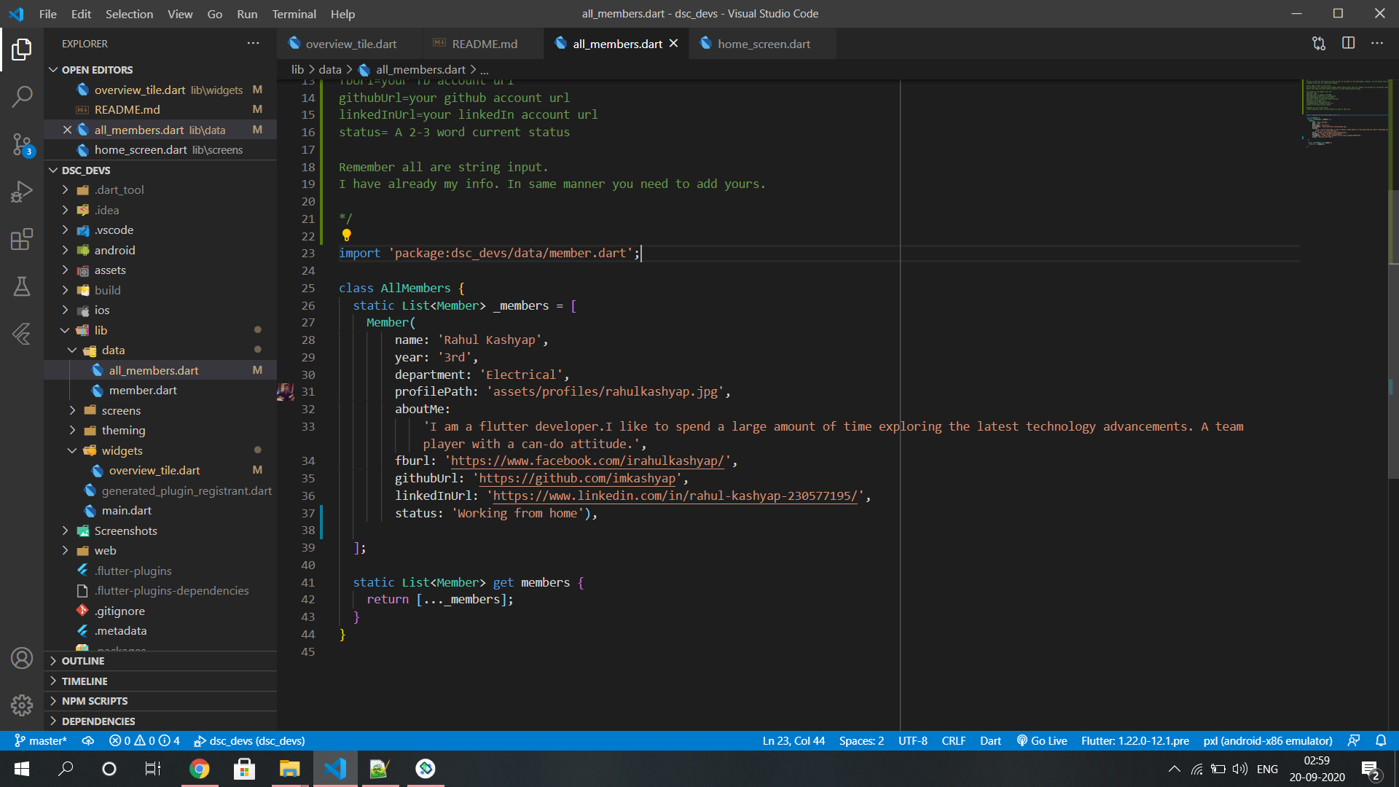The width and height of the screenshot is (1399, 787).
Task: Open the Extensions view
Action: coord(22,239)
